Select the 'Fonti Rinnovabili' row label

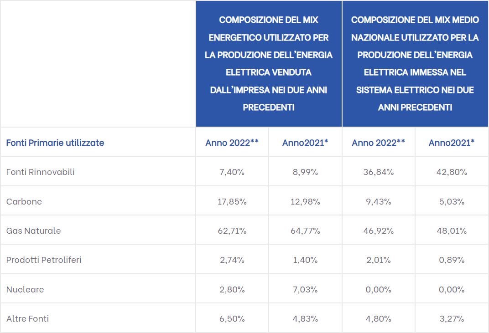pos(41,172)
